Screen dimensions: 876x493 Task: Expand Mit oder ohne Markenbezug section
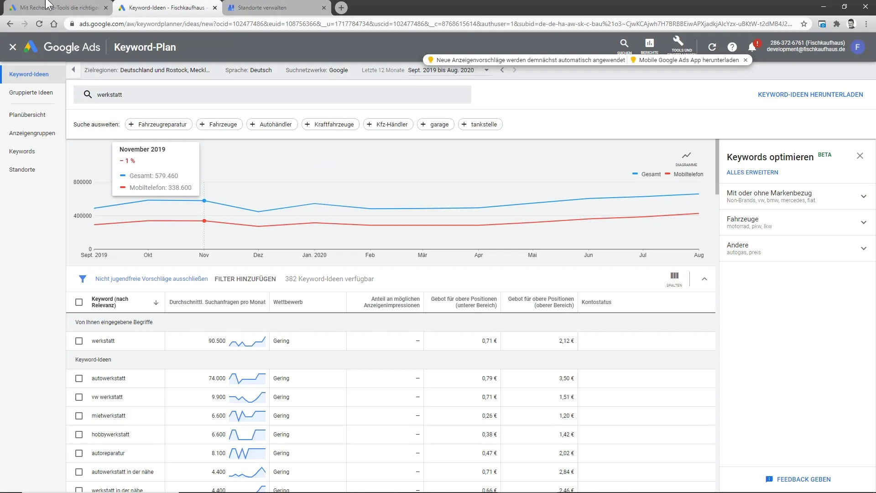click(863, 196)
